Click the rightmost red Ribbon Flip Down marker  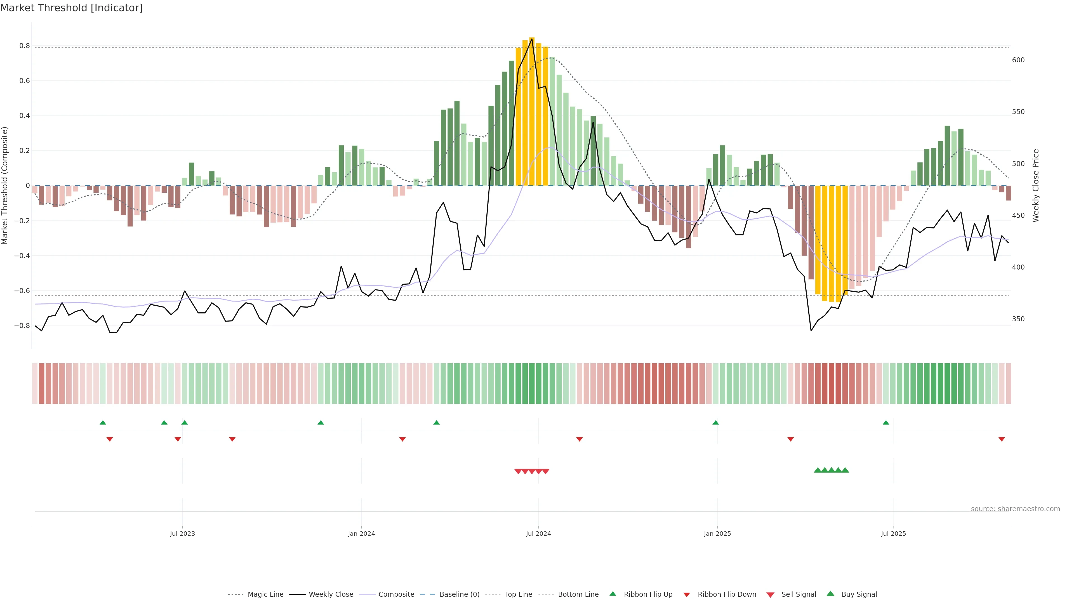pyautogui.click(x=1002, y=439)
